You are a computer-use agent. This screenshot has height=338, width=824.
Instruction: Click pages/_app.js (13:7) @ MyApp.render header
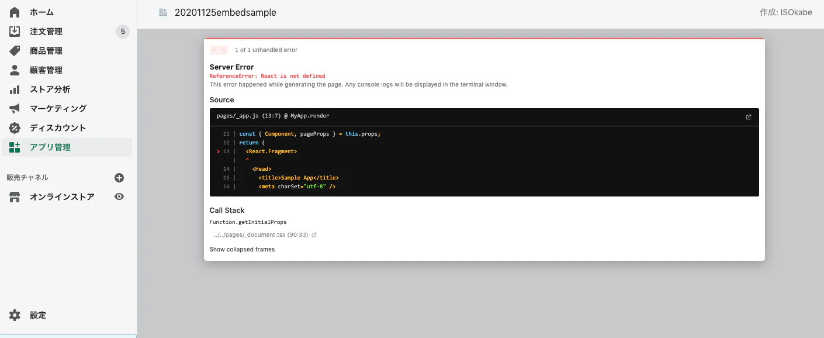coord(273,116)
